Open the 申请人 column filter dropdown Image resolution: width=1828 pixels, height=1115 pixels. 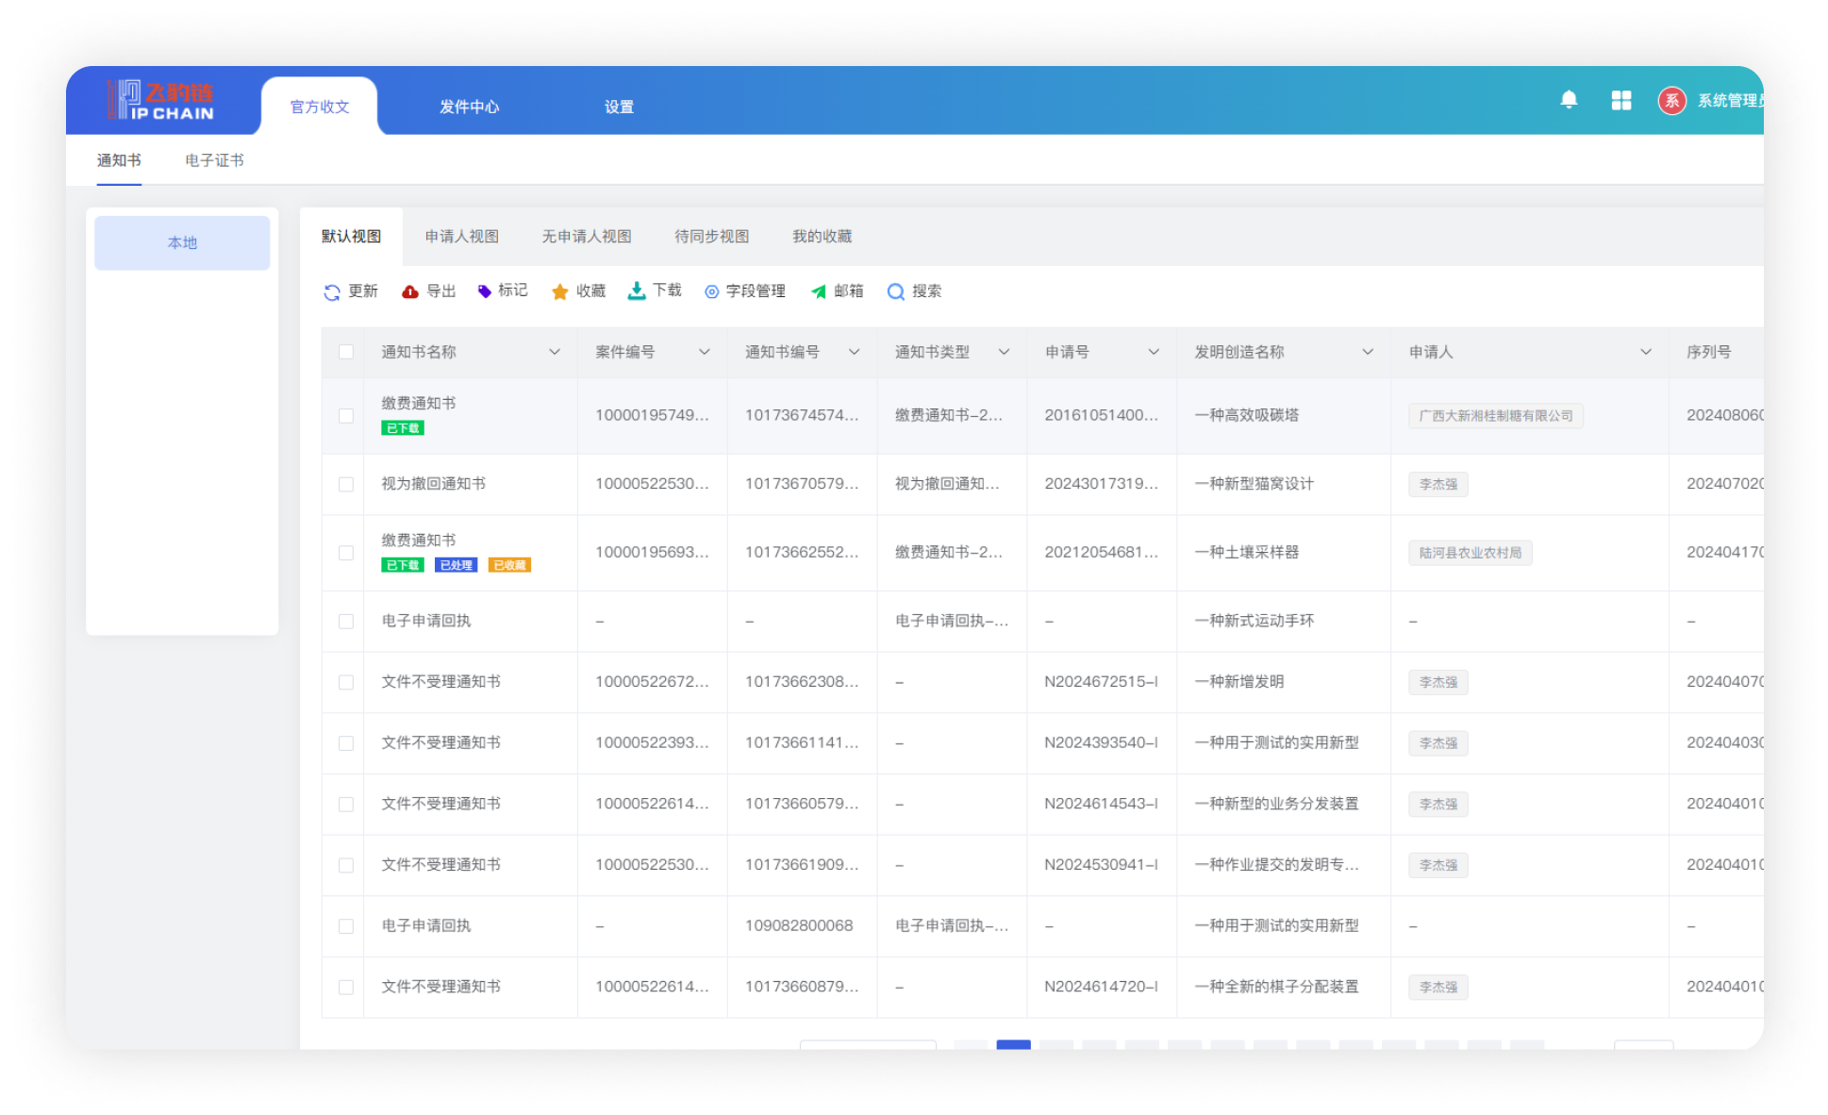[x=1646, y=352]
